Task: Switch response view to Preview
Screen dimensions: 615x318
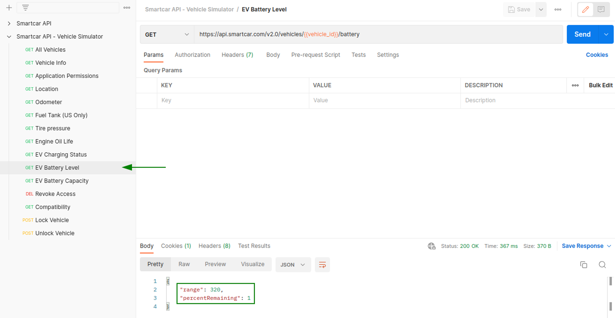Action: pos(215,264)
